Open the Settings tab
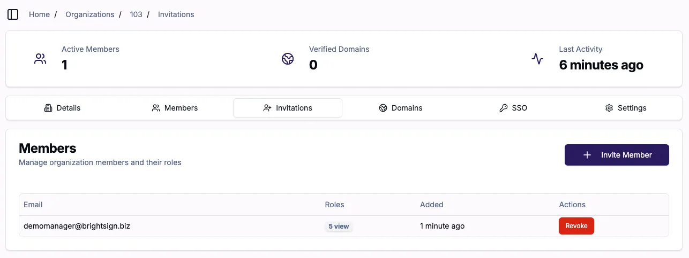The image size is (689, 258). click(626, 108)
